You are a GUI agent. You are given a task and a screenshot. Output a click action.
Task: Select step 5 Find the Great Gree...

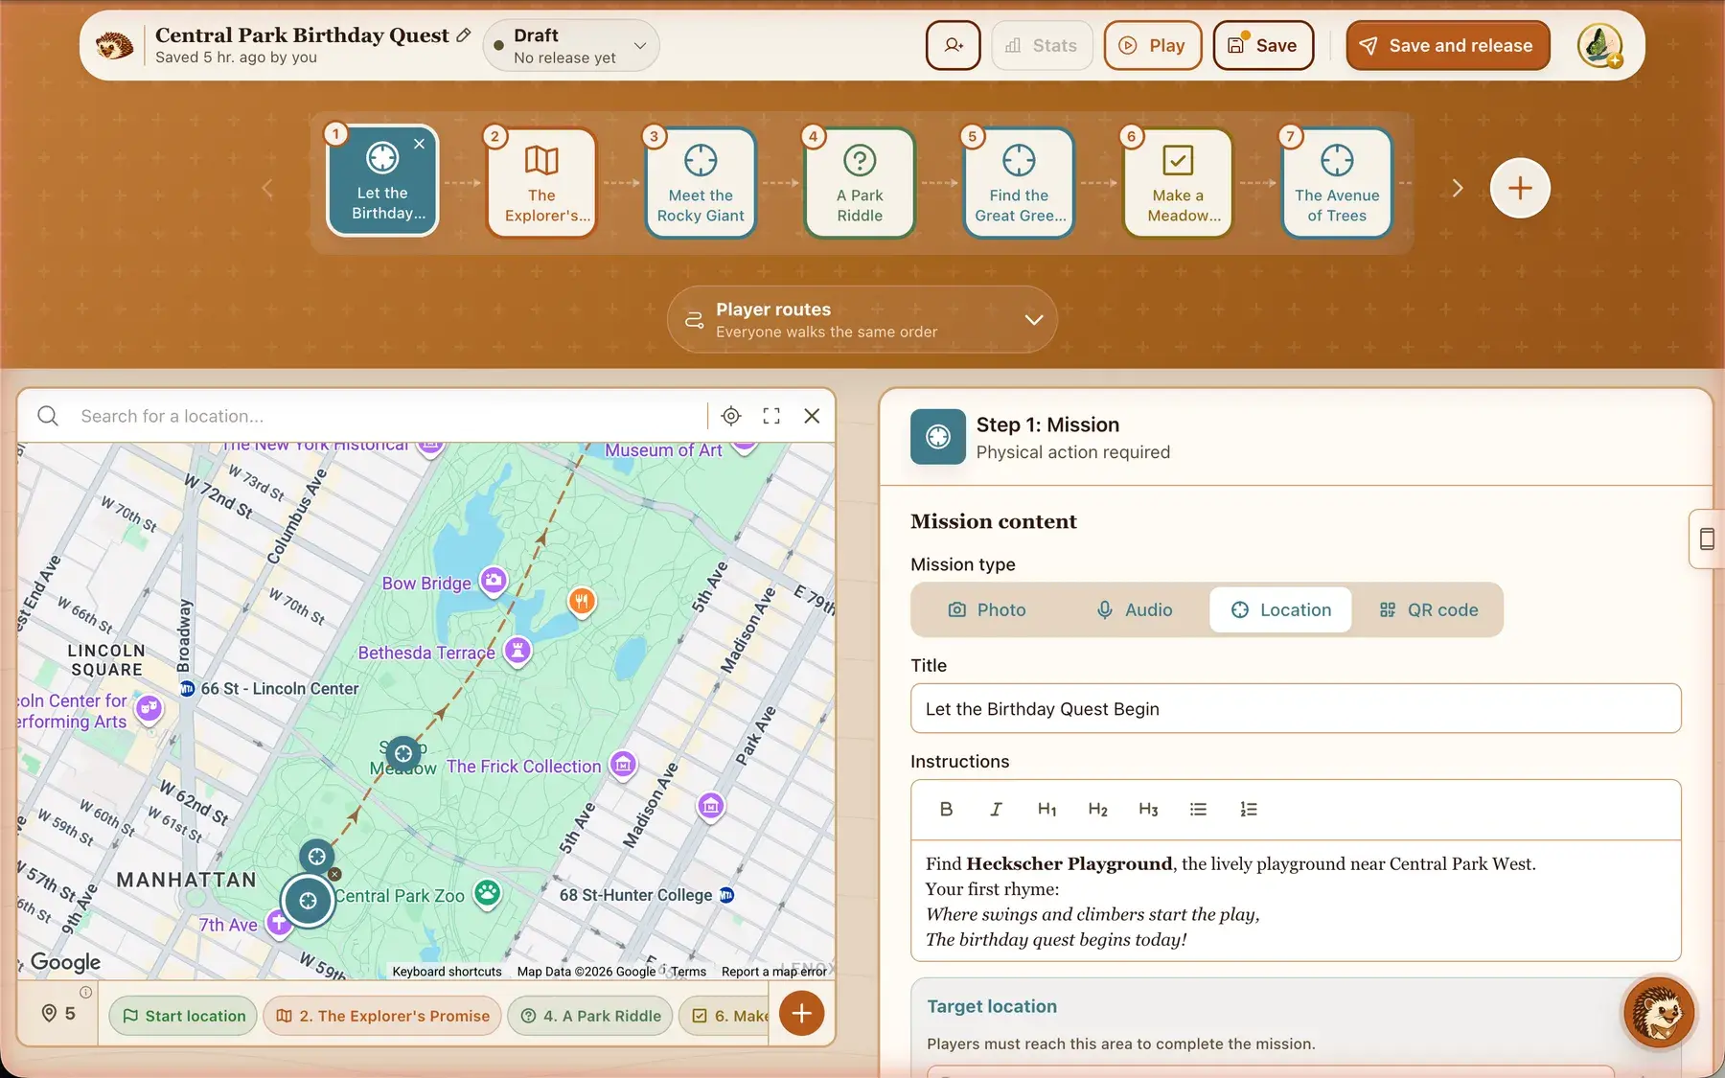(x=1019, y=183)
